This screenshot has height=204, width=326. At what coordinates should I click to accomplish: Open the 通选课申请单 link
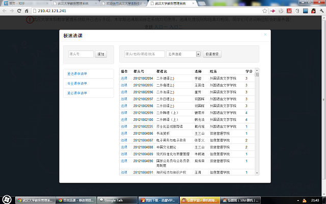(77, 73)
